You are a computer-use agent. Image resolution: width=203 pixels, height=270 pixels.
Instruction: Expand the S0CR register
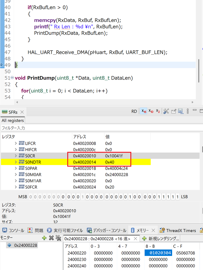16,156
